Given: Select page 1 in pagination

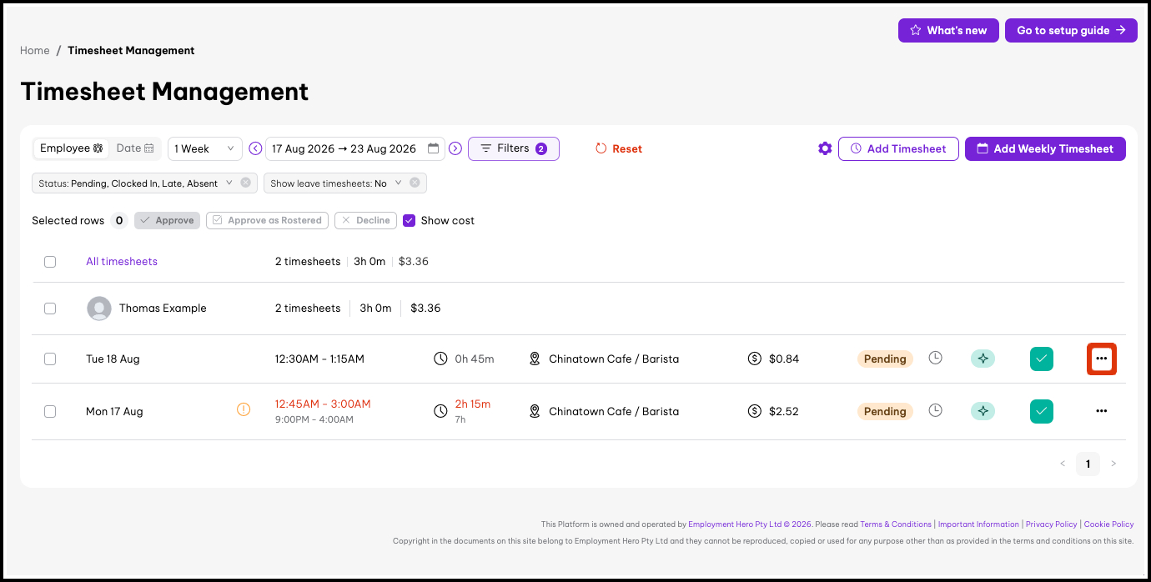Looking at the screenshot, I should (x=1088, y=464).
